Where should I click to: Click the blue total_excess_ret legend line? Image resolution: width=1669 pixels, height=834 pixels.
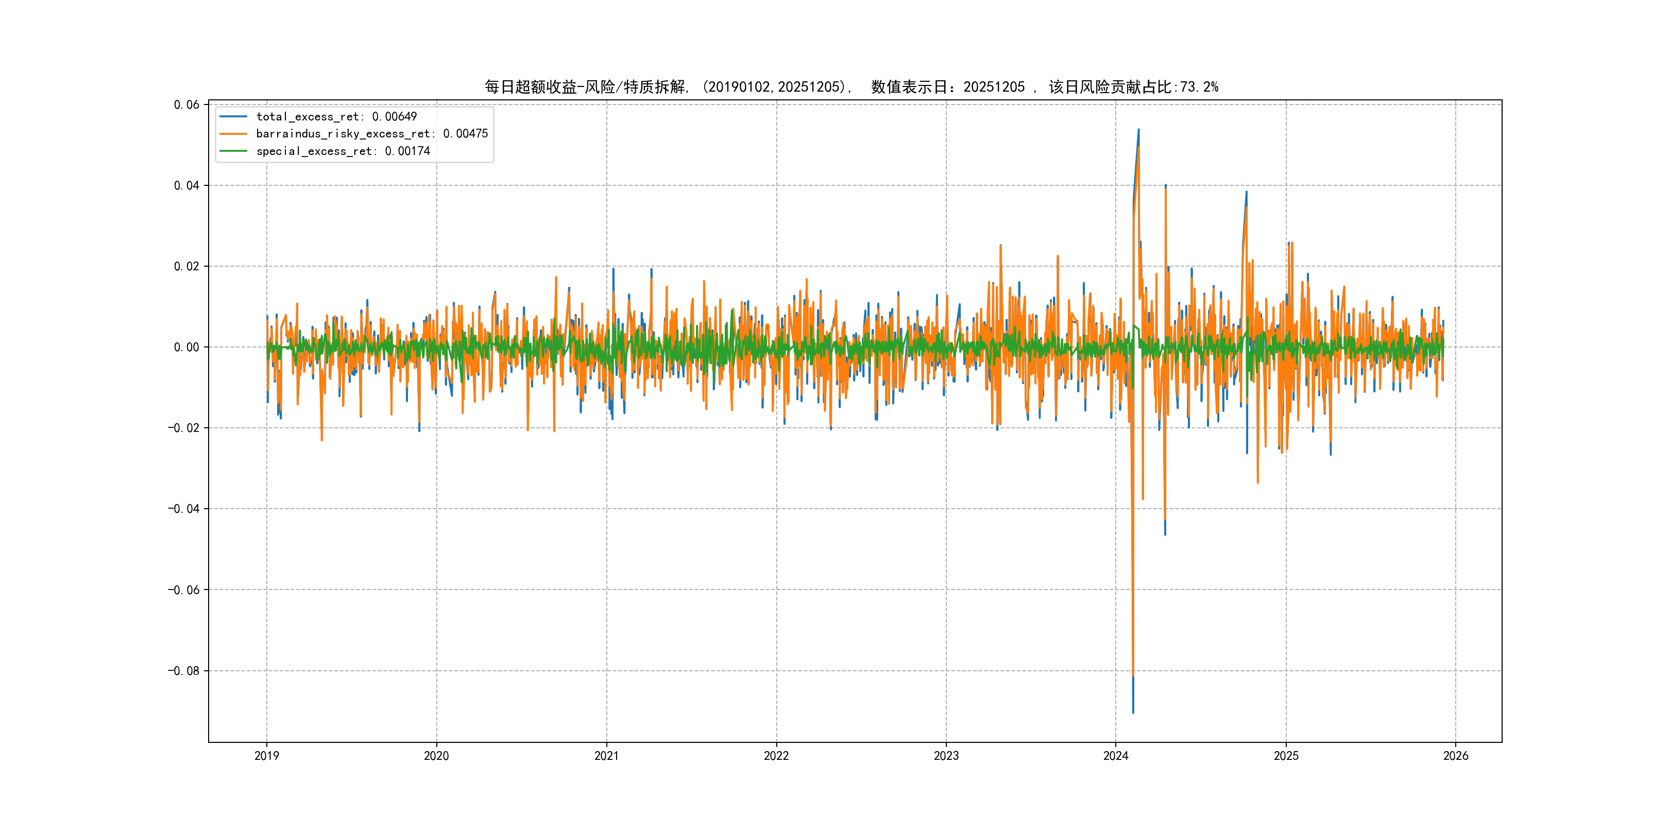(233, 116)
